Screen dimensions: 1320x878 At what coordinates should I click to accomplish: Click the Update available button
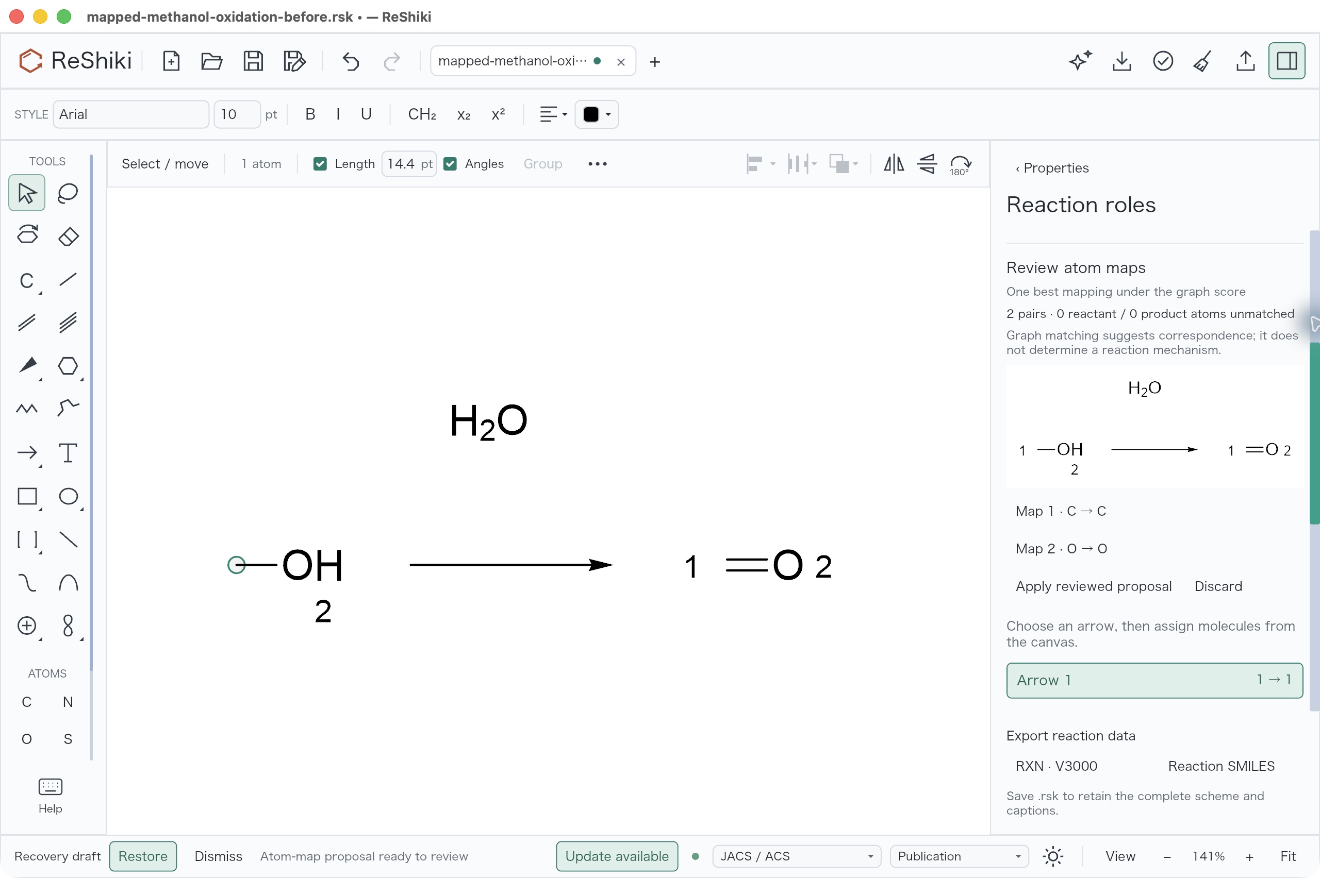[617, 856]
